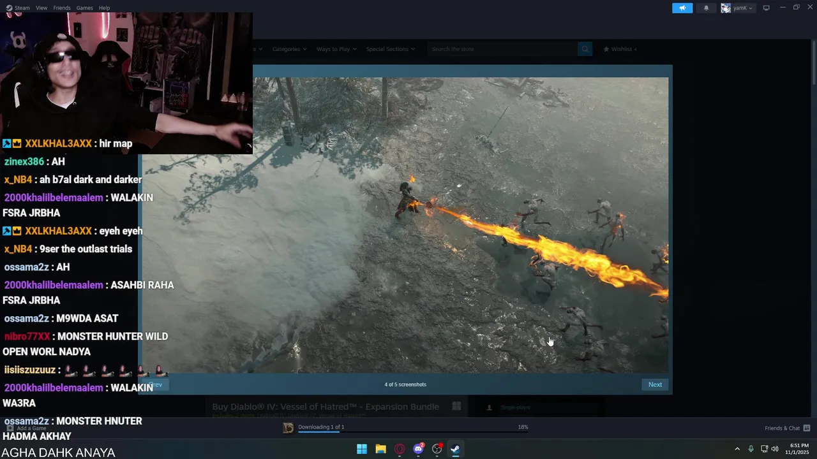Open the Steam menu in menu bar
Image resolution: width=817 pixels, height=459 pixels.
pos(19,8)
